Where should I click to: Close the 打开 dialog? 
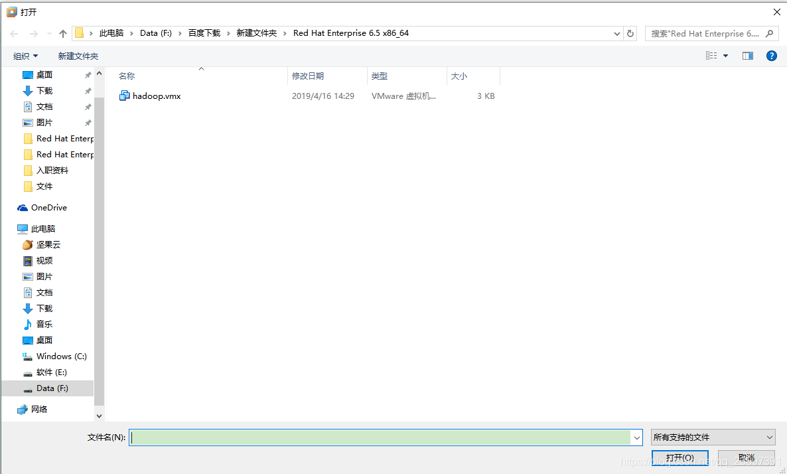click(776, 11)
